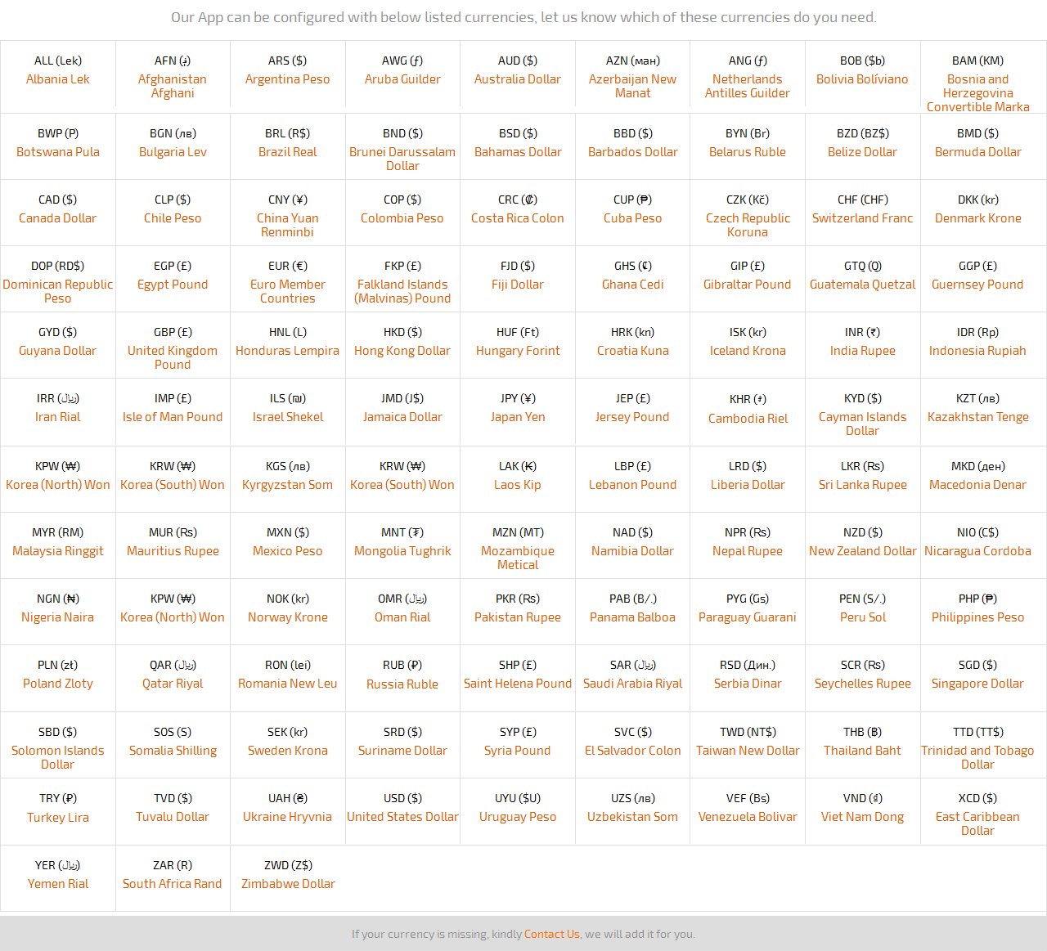Click Denmark Krone currency
Image resolution: width=1047 pixels, height=951 pixels.
click(x=977, y=218)
